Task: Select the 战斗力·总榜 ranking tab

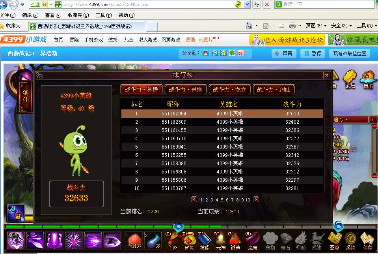Action: pyautogui.click(x=141, y=90)
